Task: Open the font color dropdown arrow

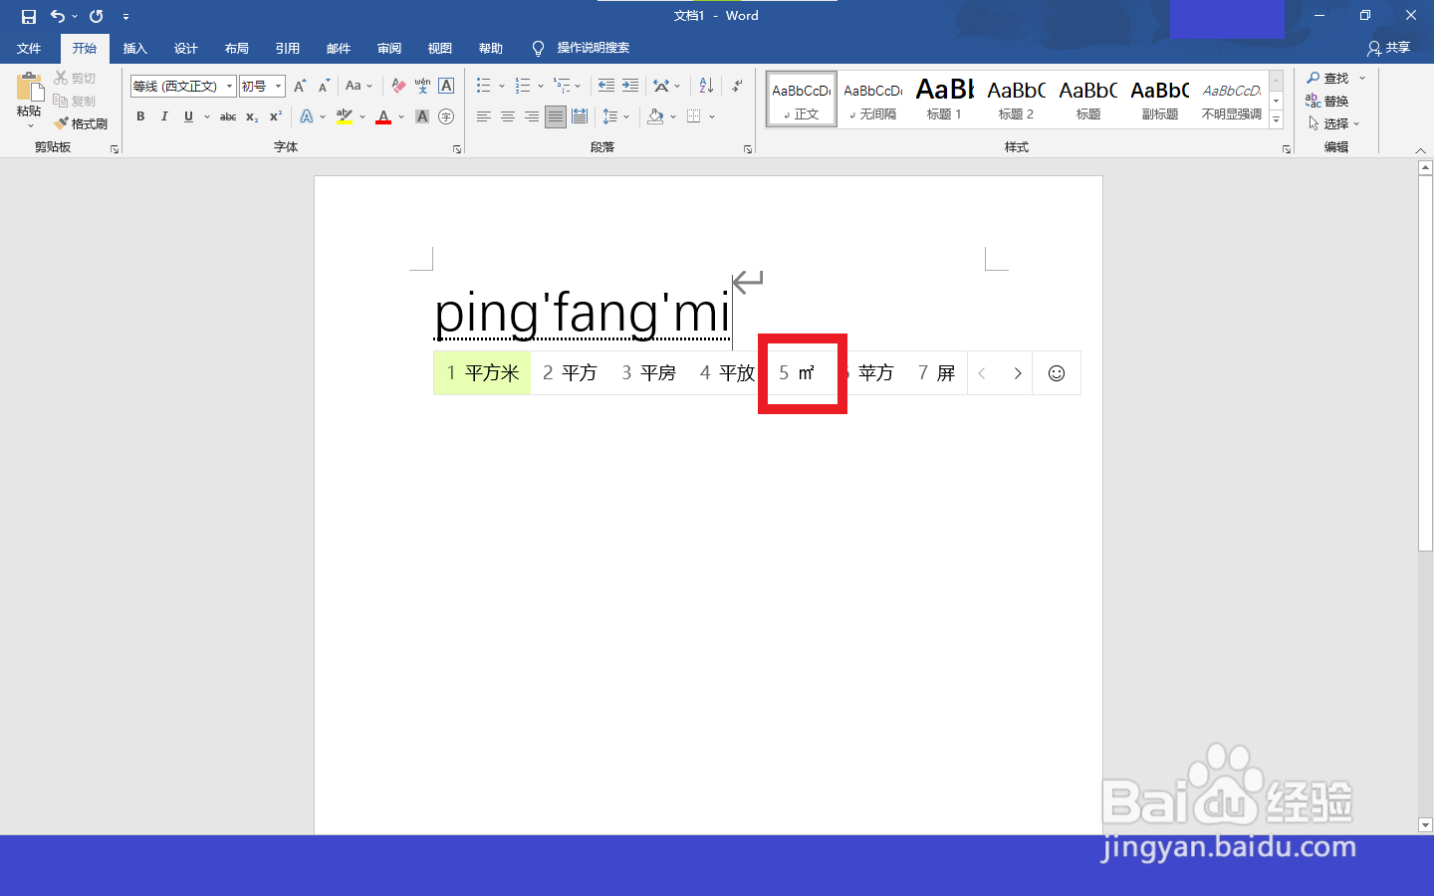Action: (401, 116)
